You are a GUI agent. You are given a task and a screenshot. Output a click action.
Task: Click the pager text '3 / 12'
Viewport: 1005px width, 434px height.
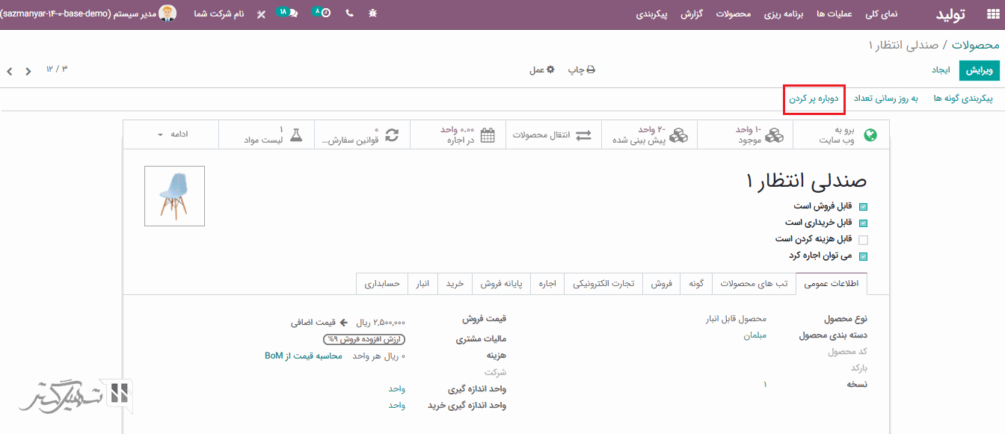point(57,69)
